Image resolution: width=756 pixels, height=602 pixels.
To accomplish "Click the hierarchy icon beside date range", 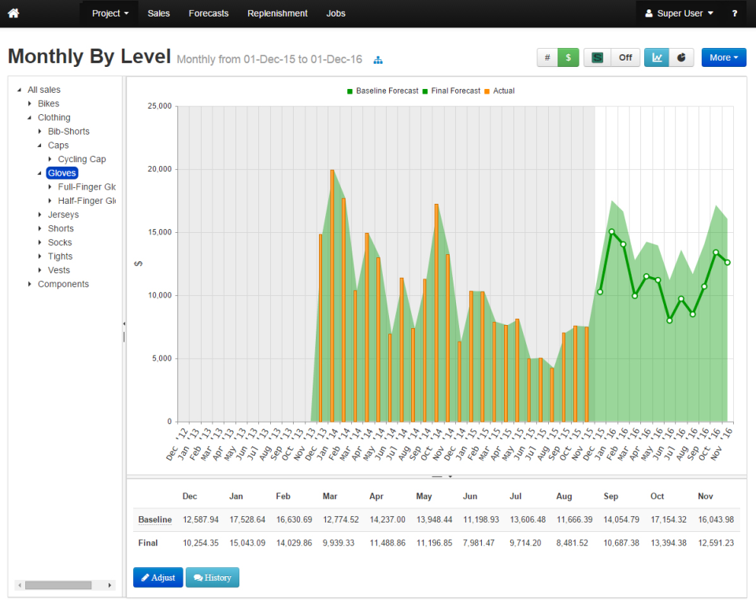I will coord(378,60).
